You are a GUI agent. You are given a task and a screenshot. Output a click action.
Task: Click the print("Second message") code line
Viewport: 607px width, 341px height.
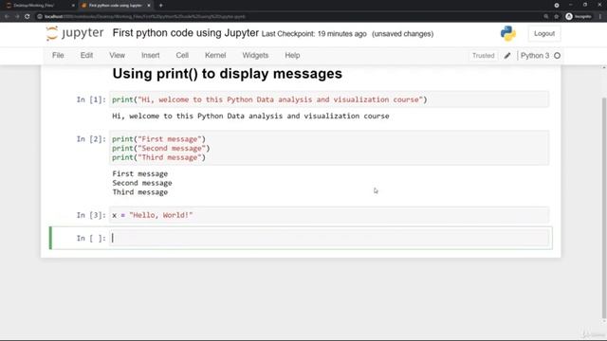[x=160, y=149]
